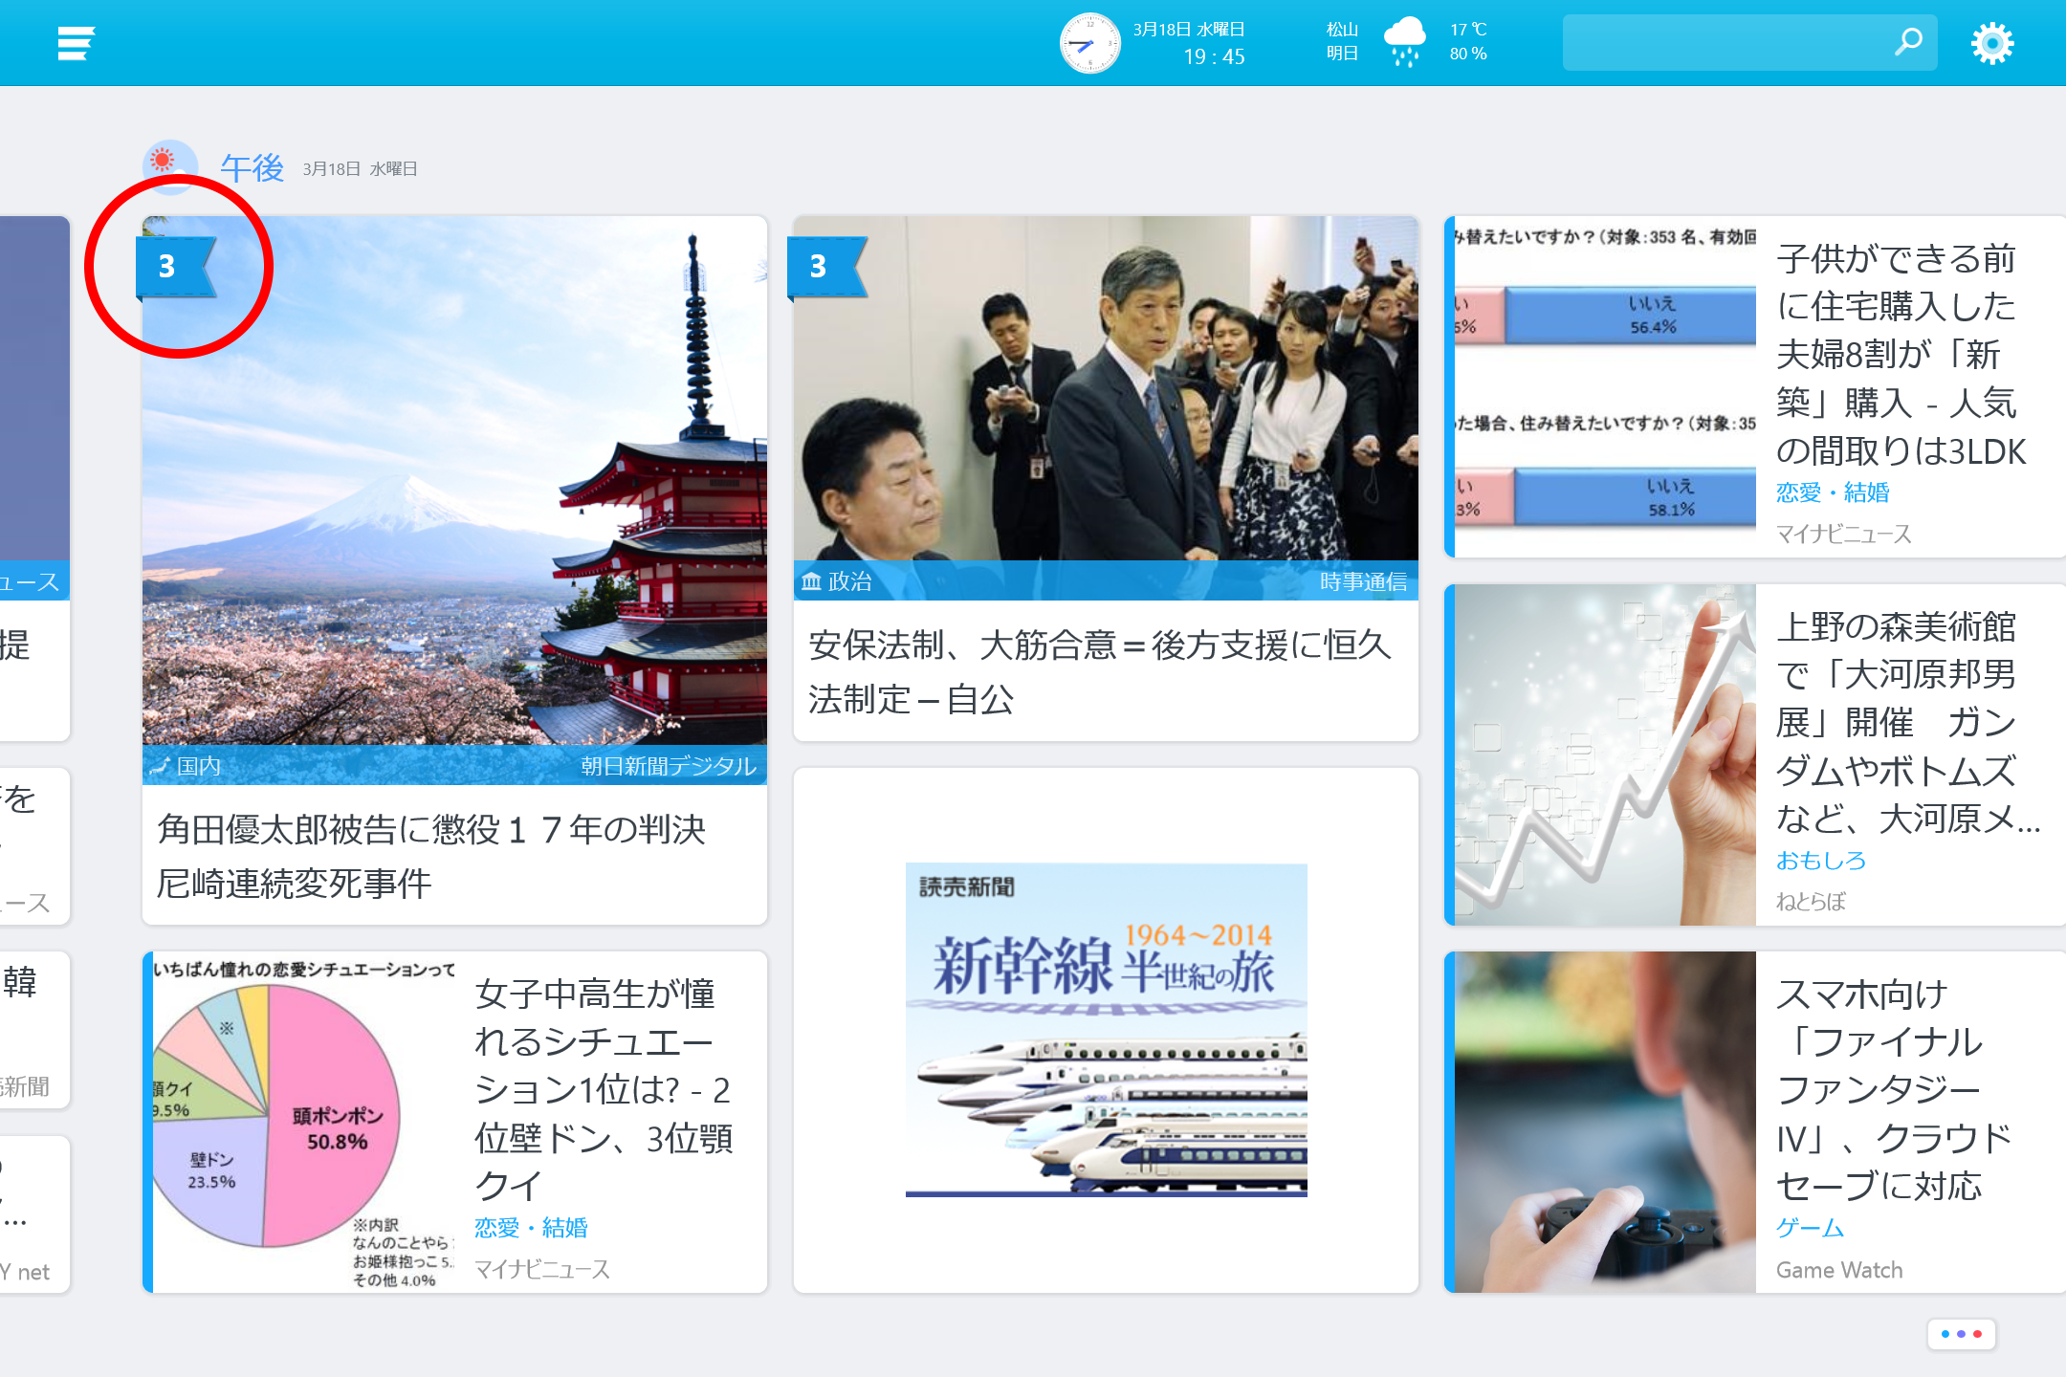Click the rainy weather icon
Viewport: 2066px width, 1377px height.
coord(1405,42)
